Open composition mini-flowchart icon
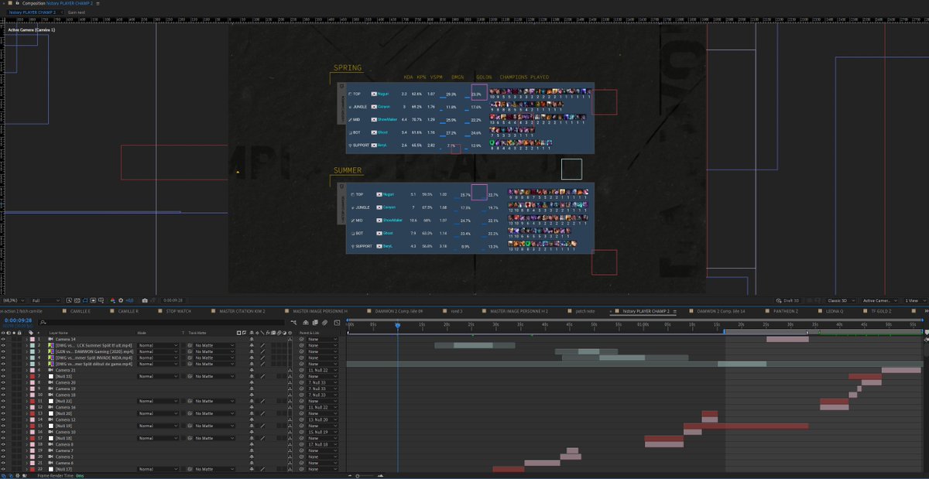929x479 pixels. [293, 322]
